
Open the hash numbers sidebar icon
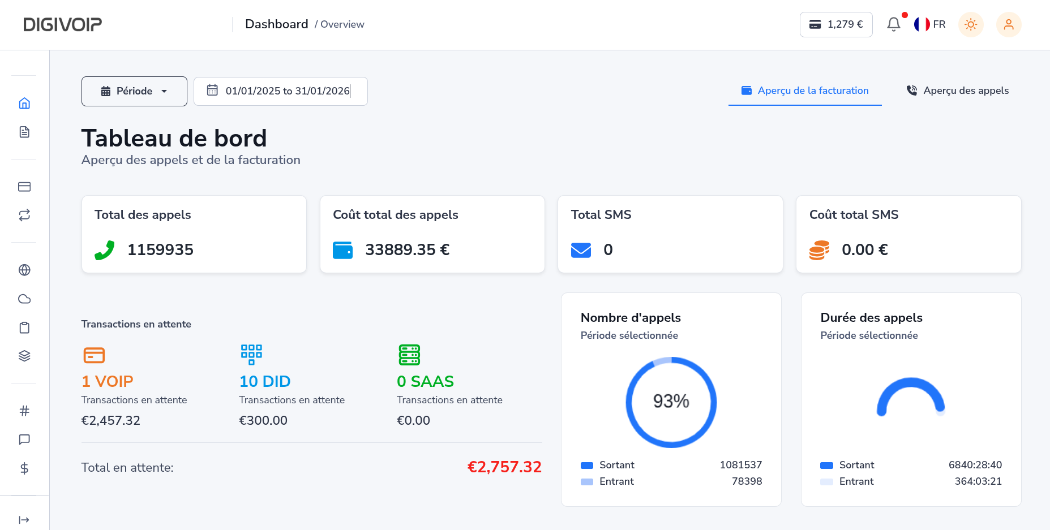click(24, 411)
